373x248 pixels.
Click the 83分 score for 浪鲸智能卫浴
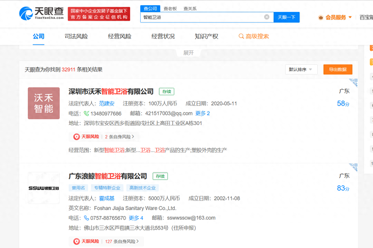343,188
